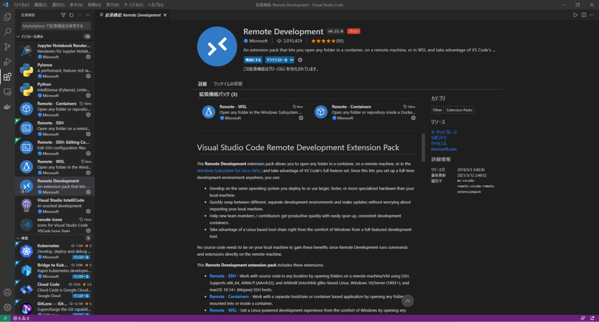Open the Source Control view

point(7,47)
